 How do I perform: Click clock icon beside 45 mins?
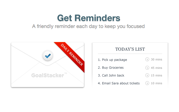[x=147, y=68]
